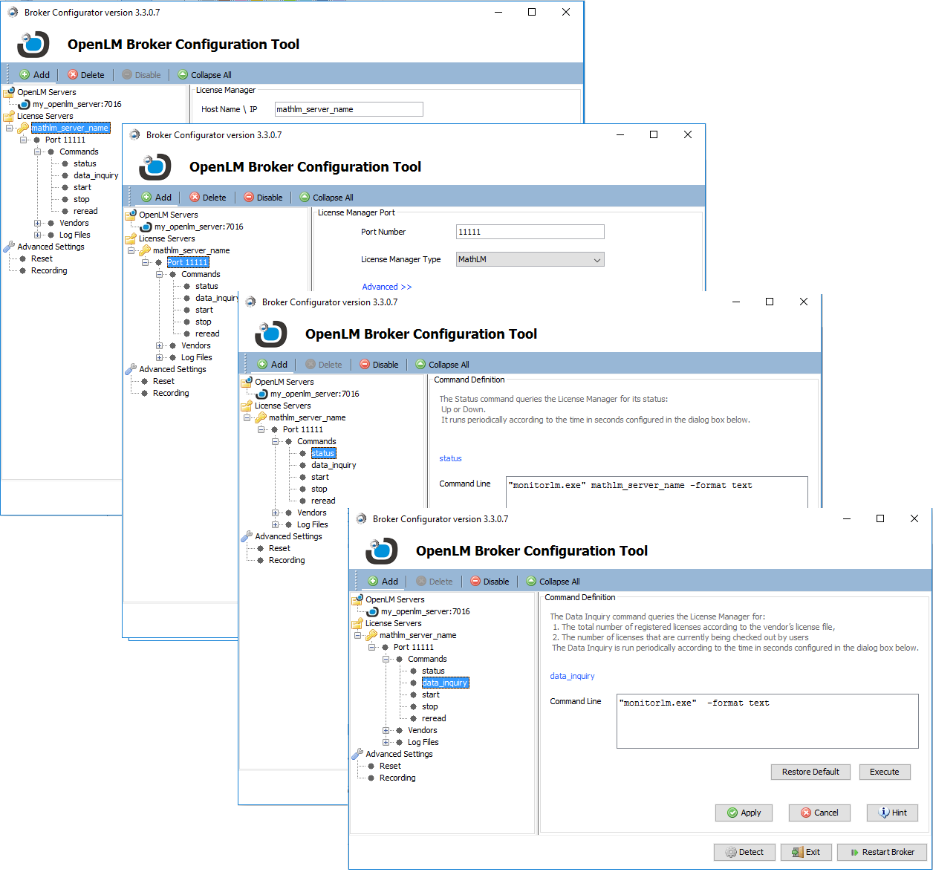Click Add in the frontmost window's toolbar
The width and height of the screenshot is (933, 872).
pos(383,582)
